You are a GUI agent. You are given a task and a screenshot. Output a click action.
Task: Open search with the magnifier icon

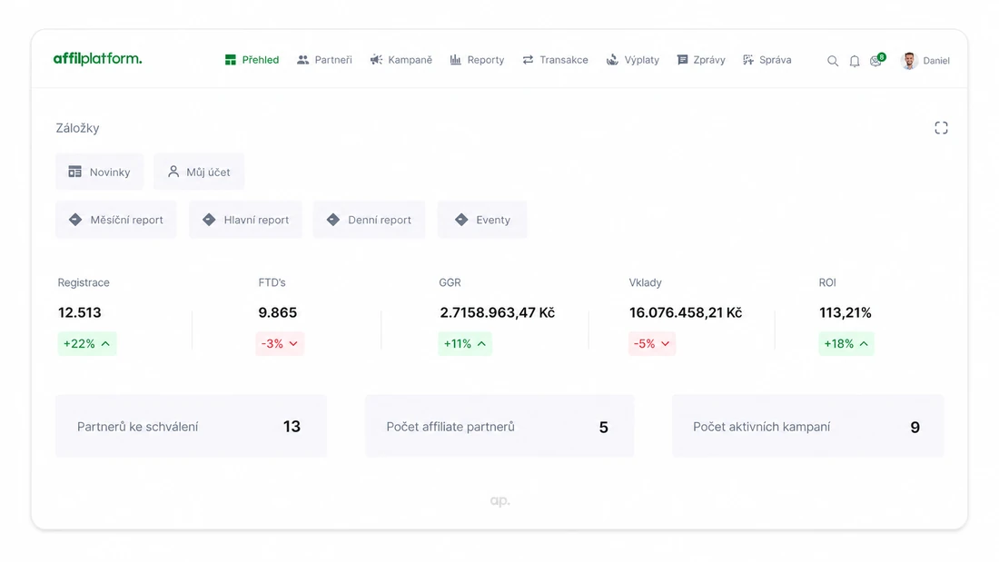833,61
